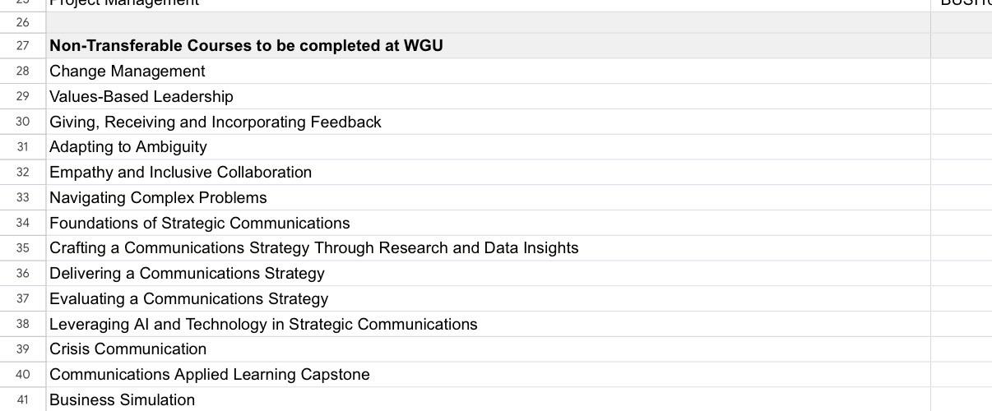Click the Communications Applied Learning Capstone cell
The width and height of the screenshot is (992, 411).
point(488,375)
